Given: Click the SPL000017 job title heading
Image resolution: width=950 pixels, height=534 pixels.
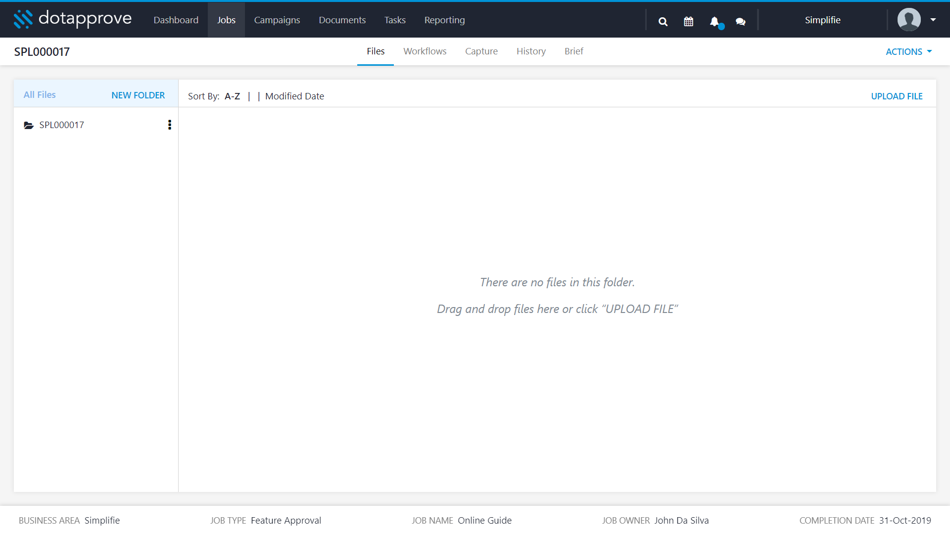Looking at the screenshot, I should tap(42, 51).
